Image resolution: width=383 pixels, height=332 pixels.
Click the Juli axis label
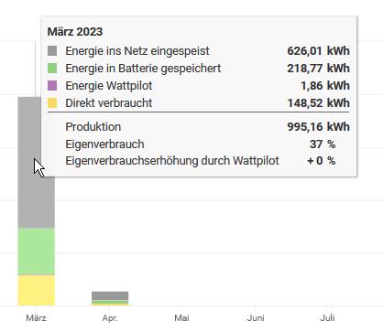(x=327, y=318)
